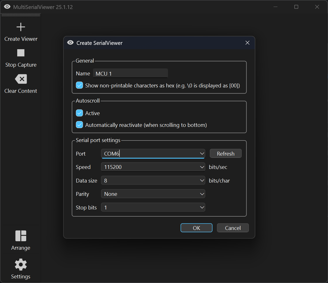The image size is (328, 283).
Task: Close the MultiSerialViewer main window
Action: click(x=317, y=7)
